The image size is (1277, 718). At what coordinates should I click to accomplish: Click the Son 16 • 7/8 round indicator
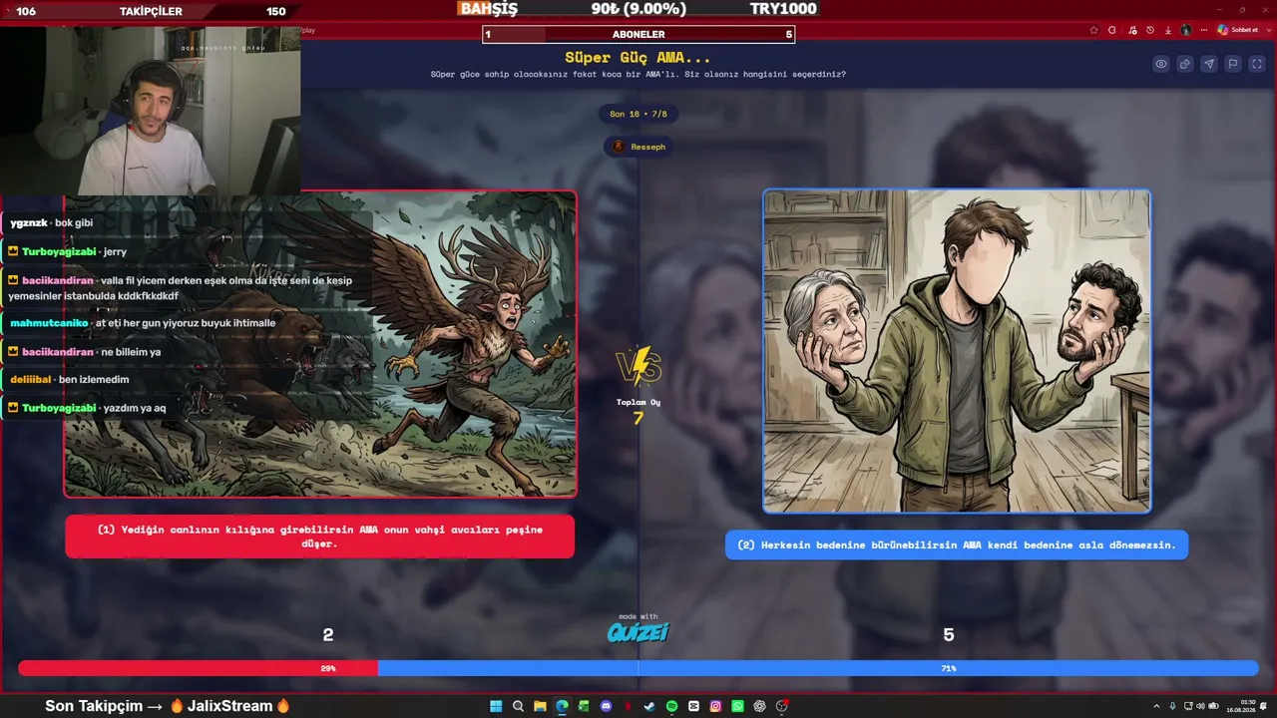(x=638, y=114)
